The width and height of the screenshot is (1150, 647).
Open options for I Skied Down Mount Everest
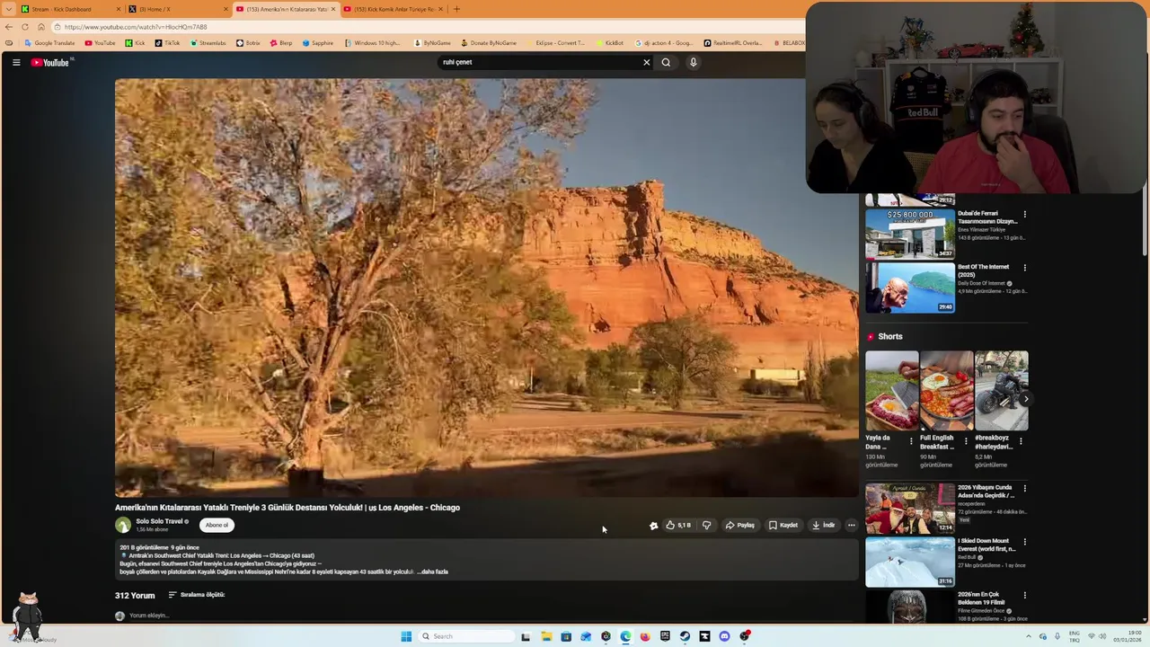point(1024,542)
